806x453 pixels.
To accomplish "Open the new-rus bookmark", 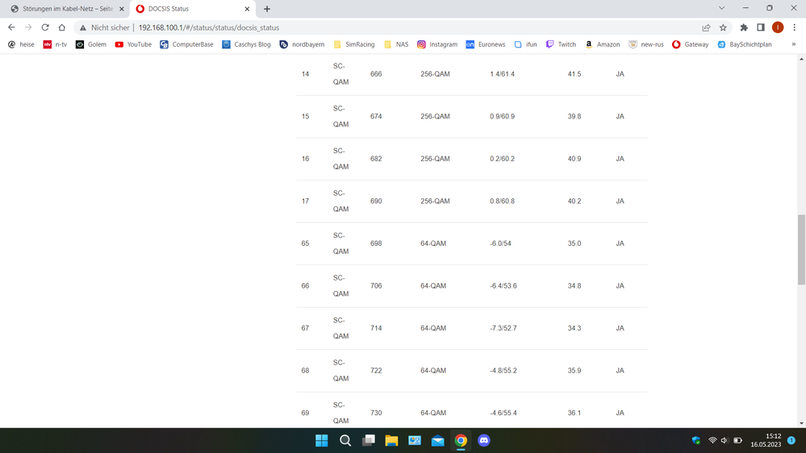I will click(646, 44).
